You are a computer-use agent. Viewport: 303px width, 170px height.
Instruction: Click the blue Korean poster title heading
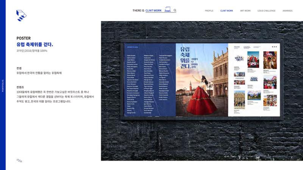35,45
